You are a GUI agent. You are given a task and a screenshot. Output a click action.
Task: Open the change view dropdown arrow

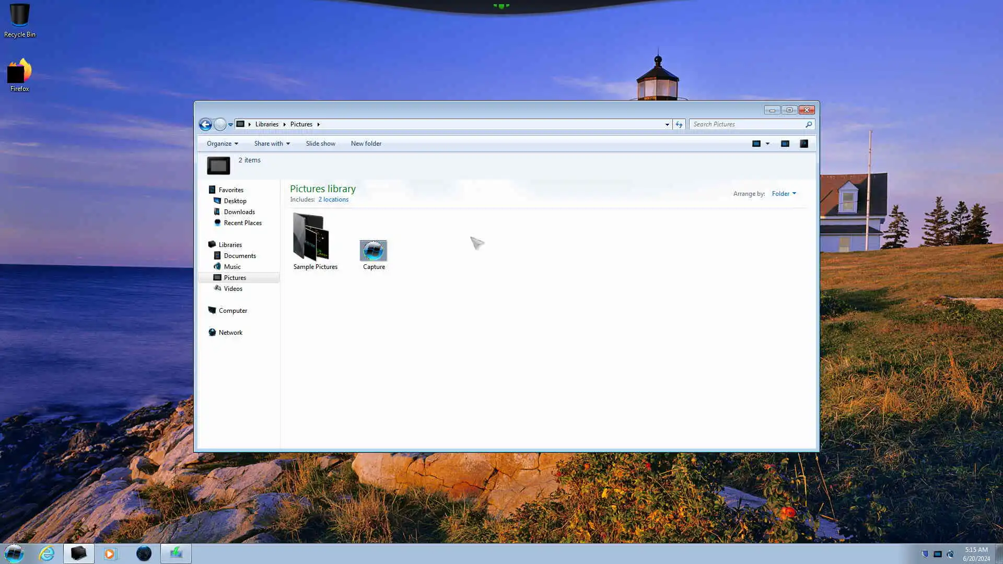click(x=767, y=144)
